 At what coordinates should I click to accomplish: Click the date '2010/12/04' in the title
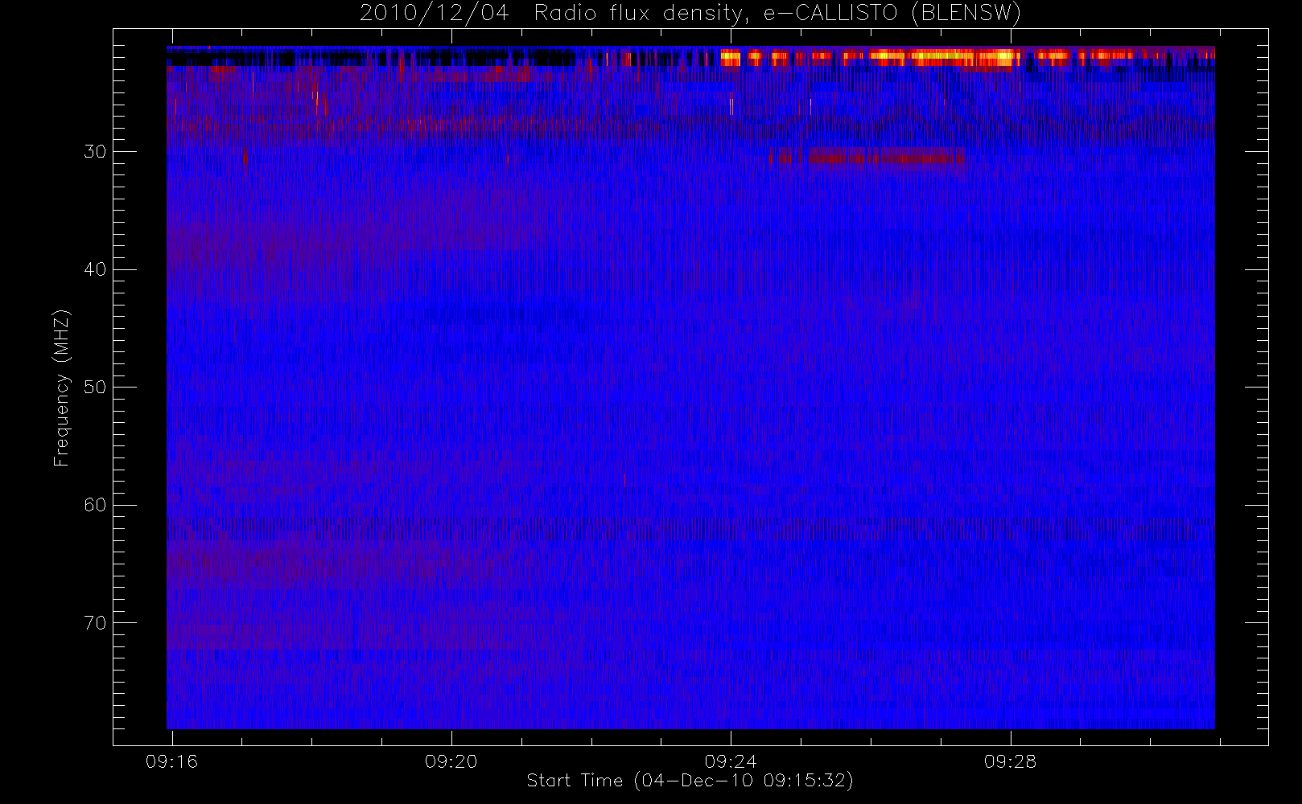[x=435, y=14]
